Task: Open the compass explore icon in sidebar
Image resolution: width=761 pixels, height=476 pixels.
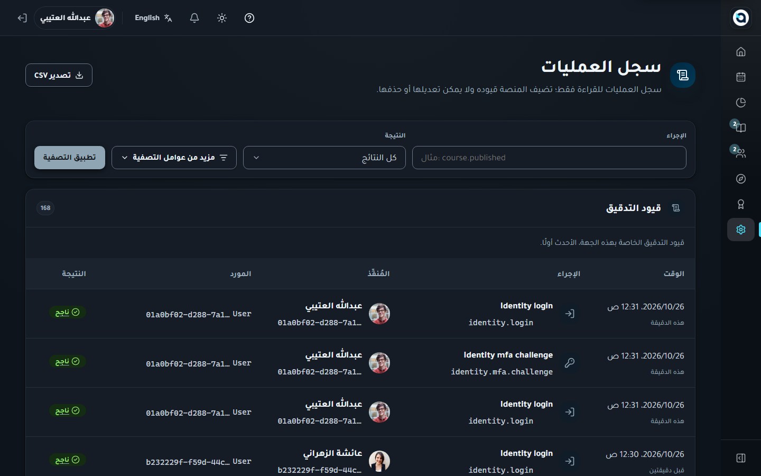Action: click(x=741, y=179)
